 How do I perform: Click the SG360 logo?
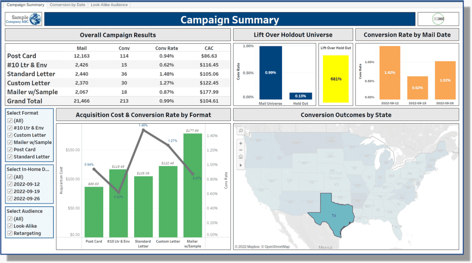438,19
